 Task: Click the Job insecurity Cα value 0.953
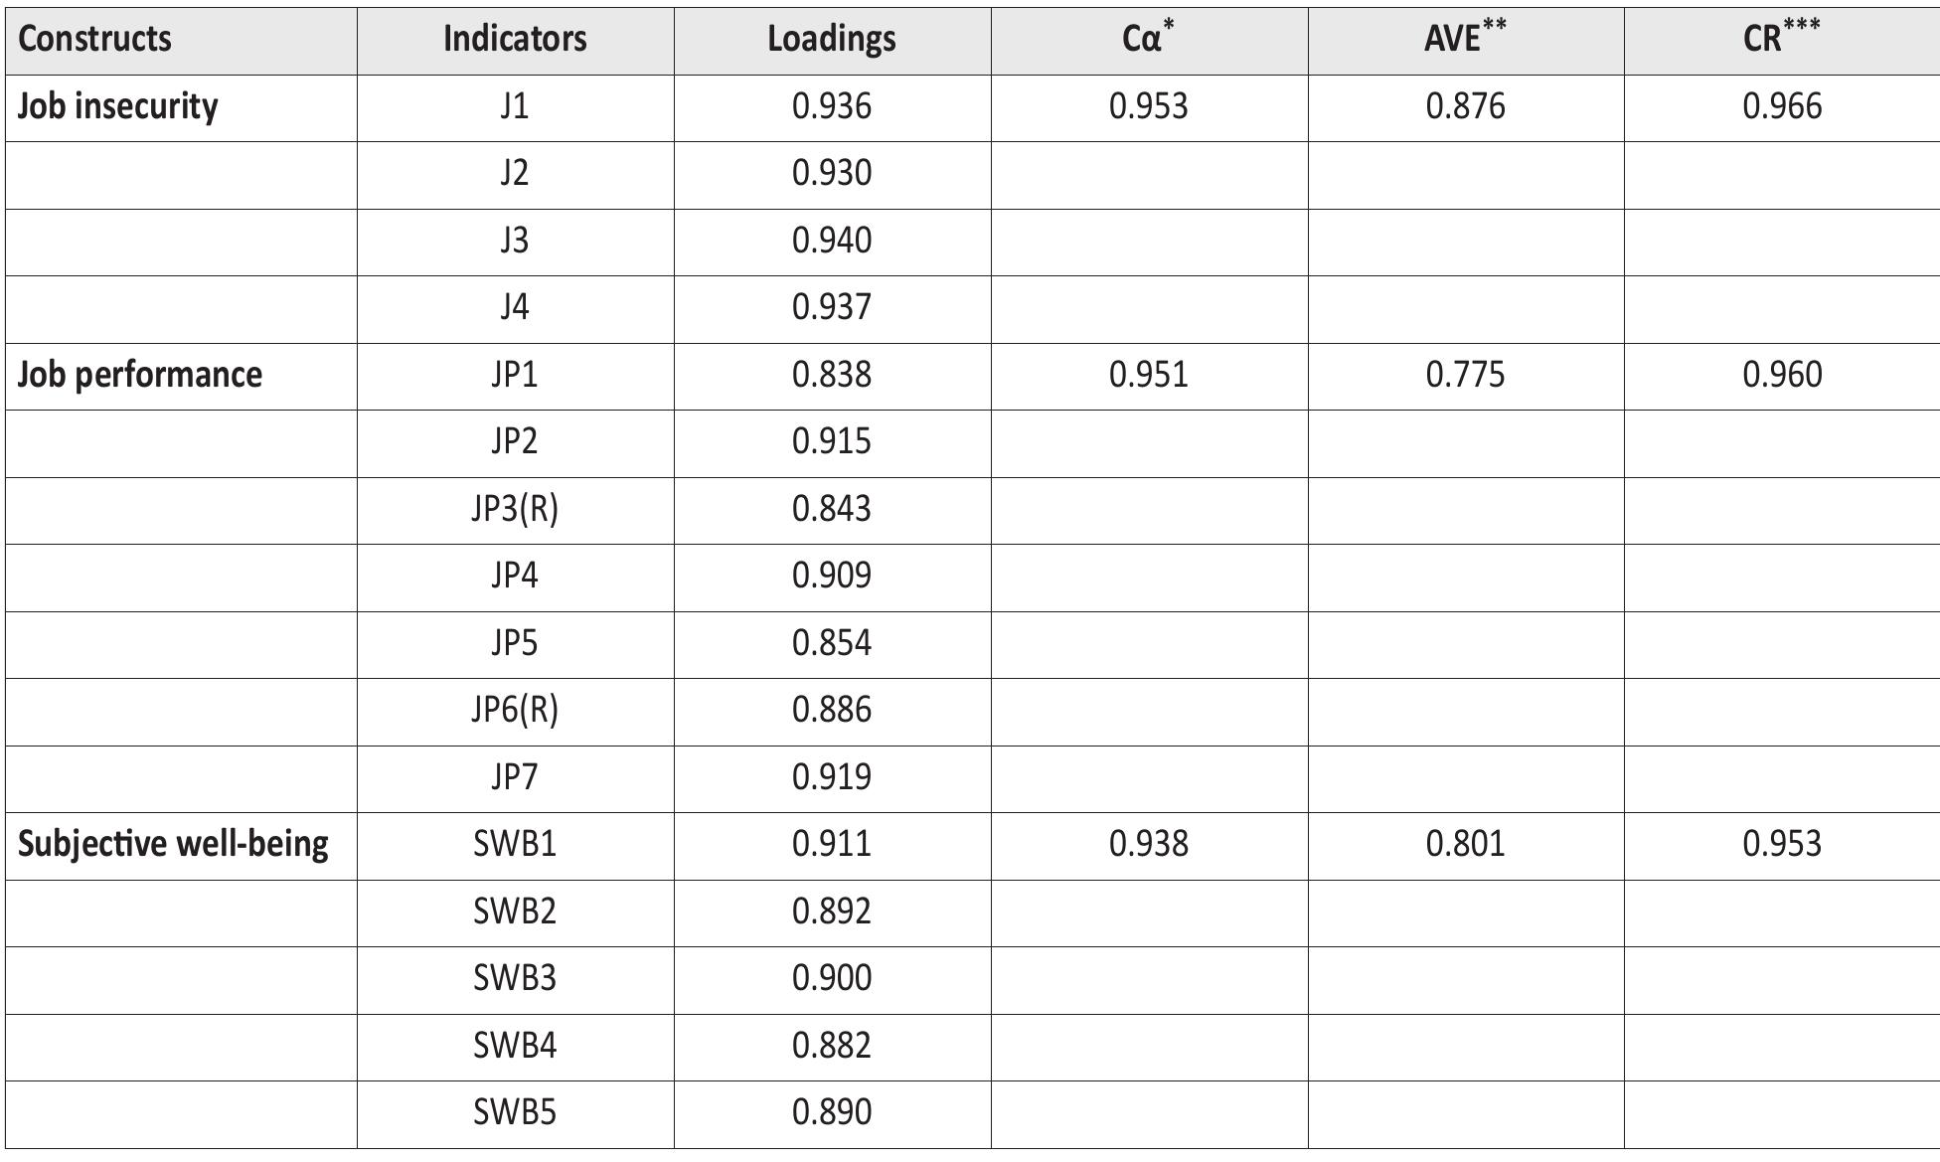(1148, 106)
